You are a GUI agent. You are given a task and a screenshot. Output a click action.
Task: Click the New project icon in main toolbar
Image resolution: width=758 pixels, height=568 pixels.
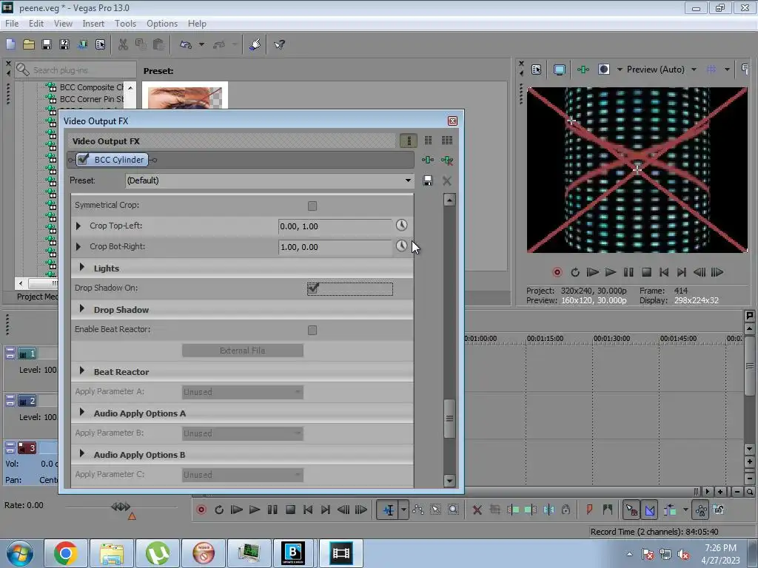coord(10,44)
